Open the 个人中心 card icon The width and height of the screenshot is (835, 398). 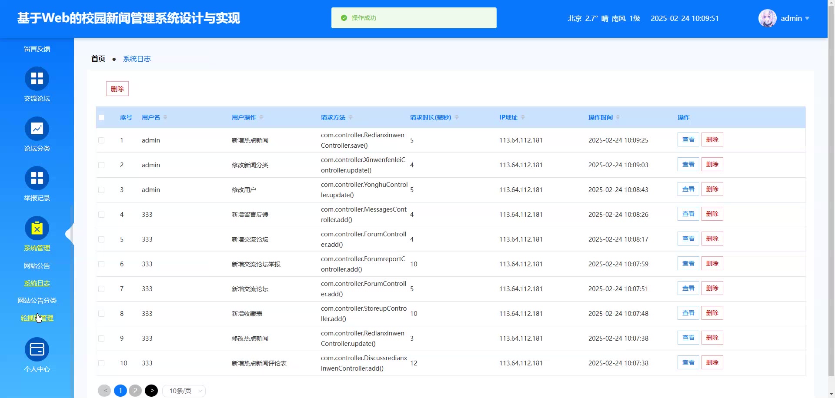pos(37,349)
